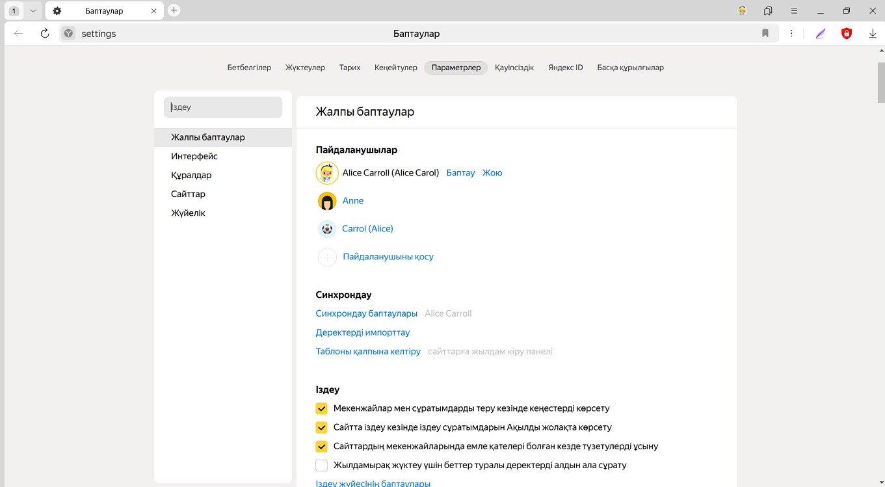Open the red shield protection icon
The image size is (885, 487).
click(x=846, y=34)
